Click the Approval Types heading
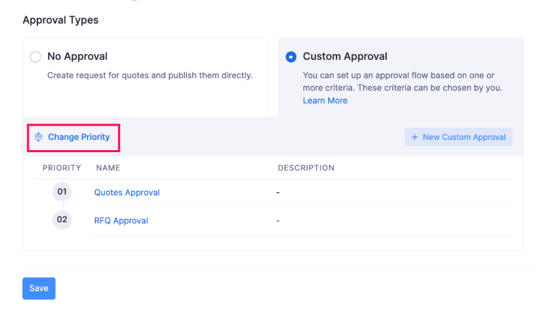 pyautogui.click(x=60, y=20)
